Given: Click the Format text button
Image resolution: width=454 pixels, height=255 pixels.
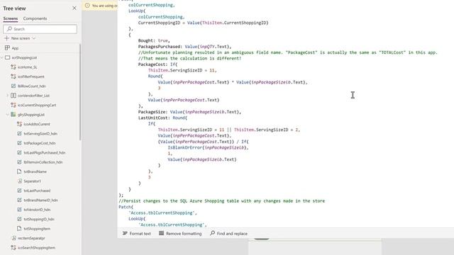Looking at the screenshot, I should click(136, 233).
